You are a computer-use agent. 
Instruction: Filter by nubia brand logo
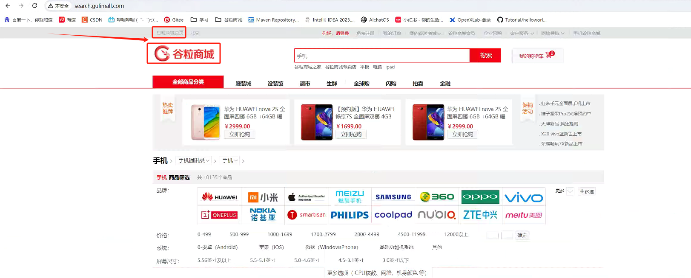click(437, 215)
